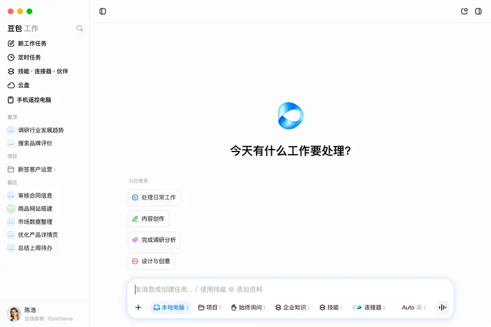This screenshot has height=327, width=491.
Task: Click the pencil icon for 新工作任务
Action: click(x=11, y=44)
